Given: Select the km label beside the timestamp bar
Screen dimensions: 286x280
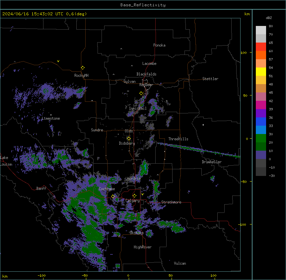Looking at the screenshot, I should tap(247, 14).
